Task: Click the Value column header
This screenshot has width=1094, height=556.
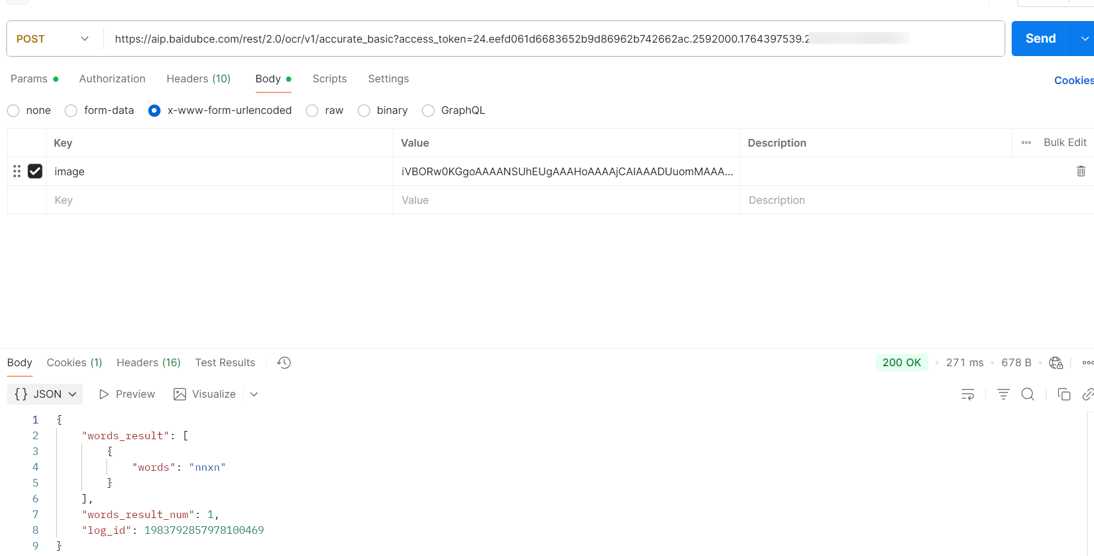Action: click(x=415, y=143)
